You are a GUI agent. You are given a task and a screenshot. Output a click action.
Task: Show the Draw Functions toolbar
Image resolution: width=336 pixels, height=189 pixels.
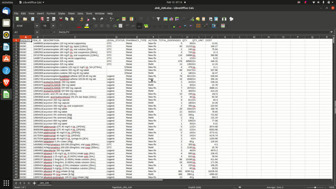231,19
